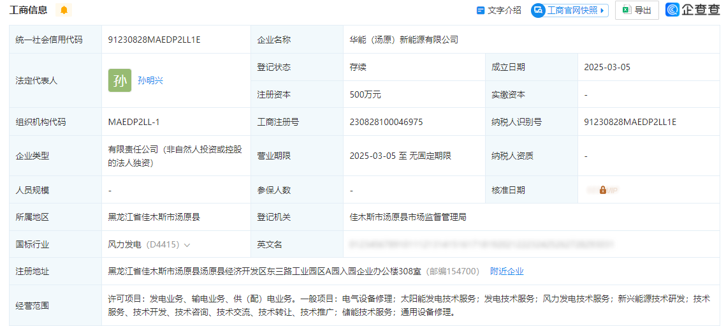Click the orange notification bell icon
Screen dimensions: 726x326
(64, 10)
